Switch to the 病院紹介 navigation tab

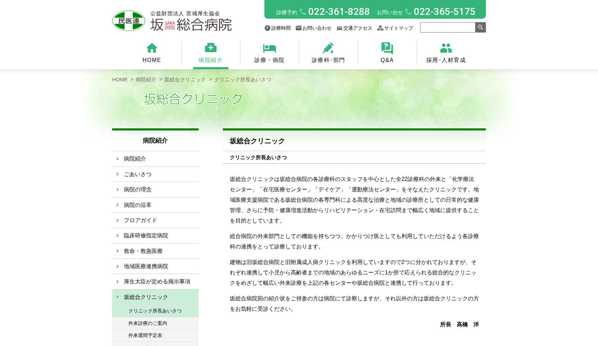pyautogui.click(x=210, y=60)
